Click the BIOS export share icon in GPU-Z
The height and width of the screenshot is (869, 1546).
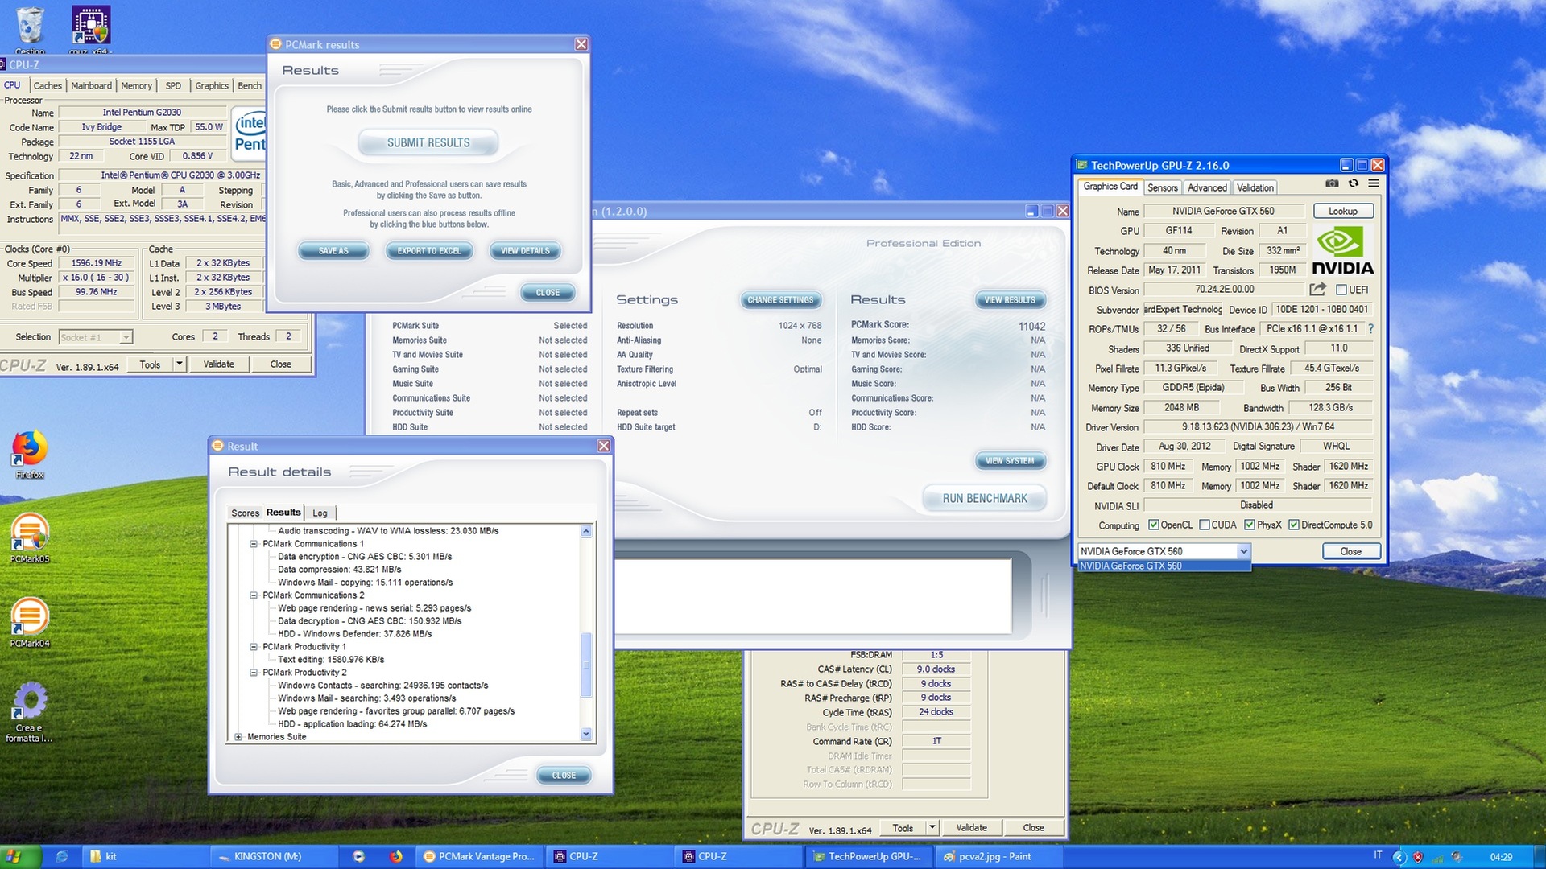tap(1318, 289)
